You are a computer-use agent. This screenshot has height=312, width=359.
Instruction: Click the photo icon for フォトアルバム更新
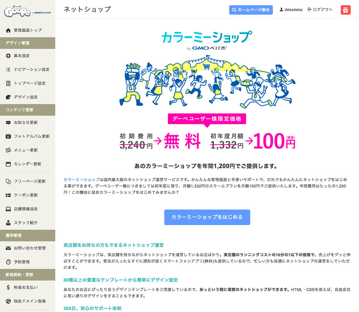(x=8, y=136)
